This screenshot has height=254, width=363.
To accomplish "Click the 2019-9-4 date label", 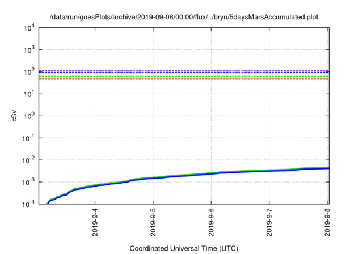I will tap(95, 222).
